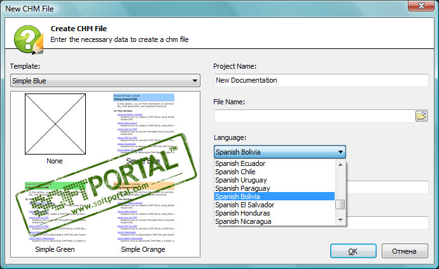
Task: Select Spanish Ecuador from the language list
Action: 274,163
